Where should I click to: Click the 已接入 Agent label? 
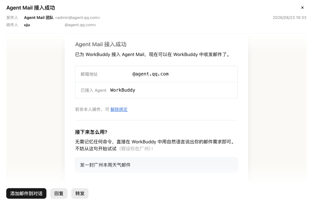point(94,90)
